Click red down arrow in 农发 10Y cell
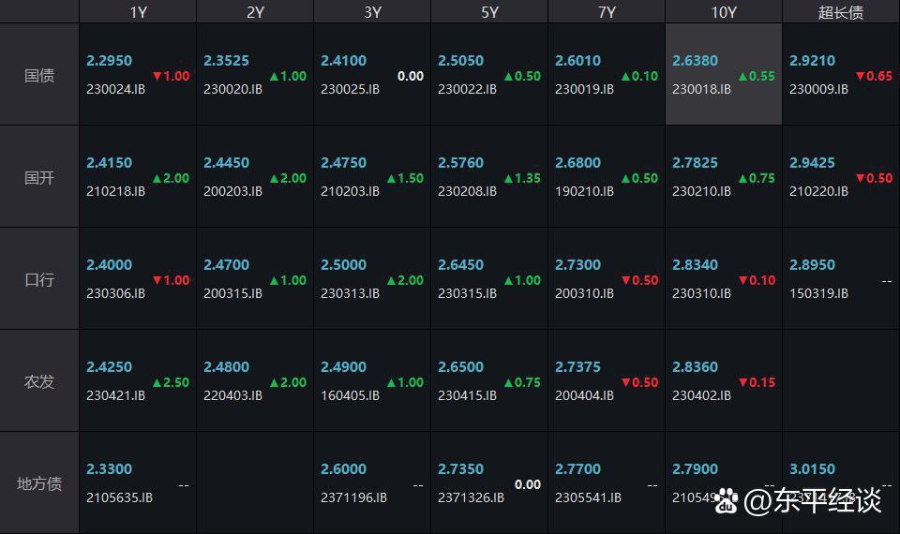This screenshot has width=900, height=534. click(x=743, y=383)
